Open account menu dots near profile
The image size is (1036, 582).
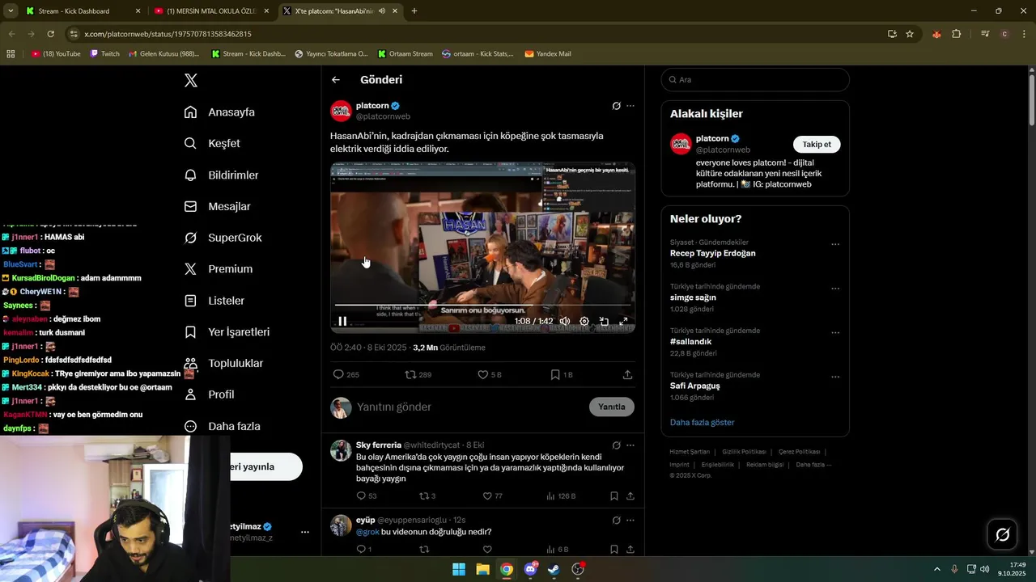point(305,532)
